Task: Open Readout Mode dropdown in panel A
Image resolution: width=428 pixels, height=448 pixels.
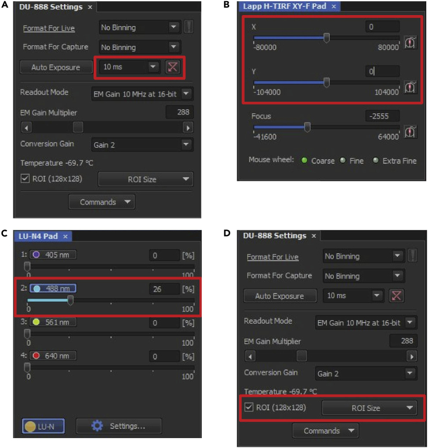Action: coord(186,94)
